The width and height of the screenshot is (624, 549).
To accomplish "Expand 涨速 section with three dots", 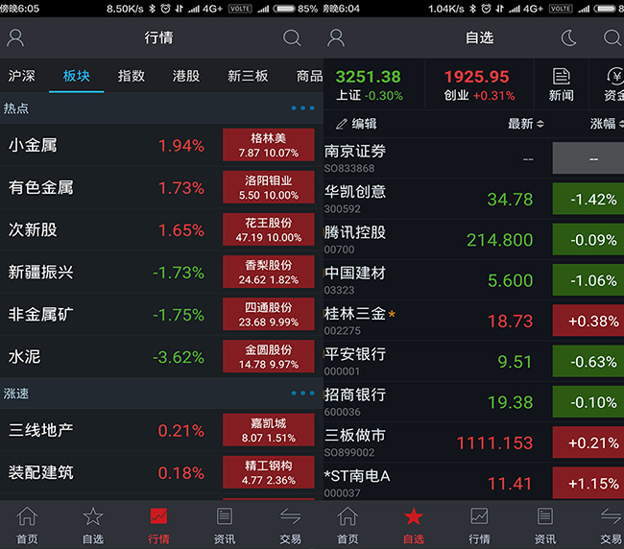I will pyautogui.click(x=302, y=394).
